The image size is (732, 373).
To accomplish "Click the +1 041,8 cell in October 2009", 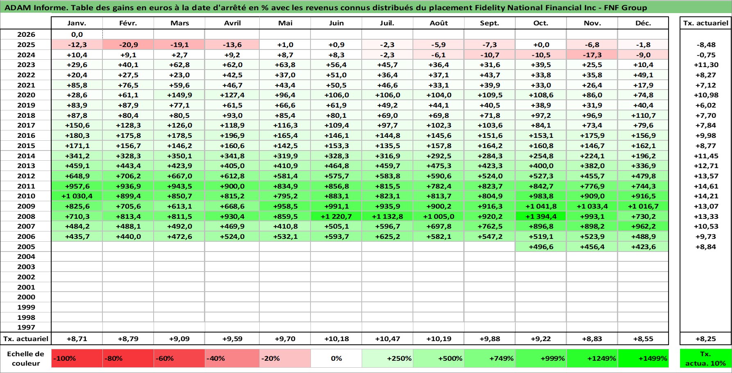I will tap(541, 206).
